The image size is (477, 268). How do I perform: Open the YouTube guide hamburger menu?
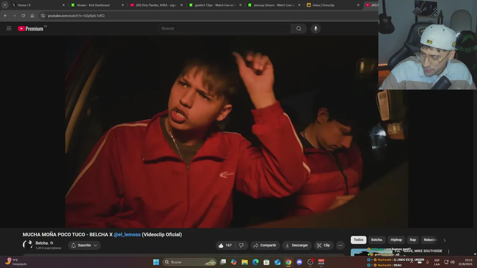9,28
